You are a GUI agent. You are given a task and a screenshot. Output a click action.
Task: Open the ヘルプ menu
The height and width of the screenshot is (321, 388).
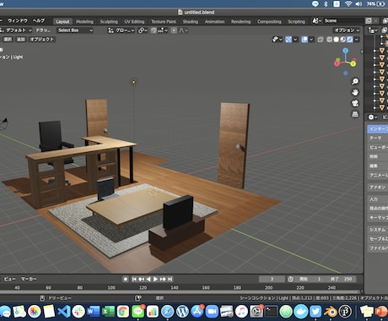tap(39, 21)
